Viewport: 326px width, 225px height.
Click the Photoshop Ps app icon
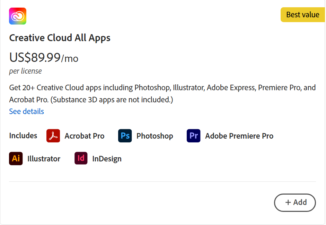pos(125,136)
